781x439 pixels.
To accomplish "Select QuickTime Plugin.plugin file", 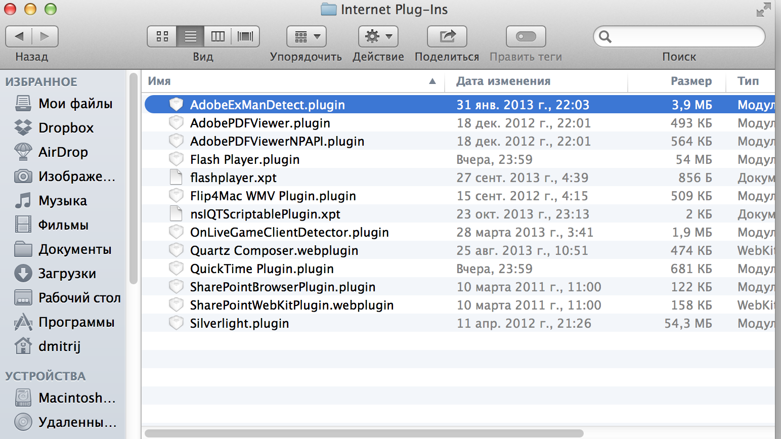I will coord(458,269).
